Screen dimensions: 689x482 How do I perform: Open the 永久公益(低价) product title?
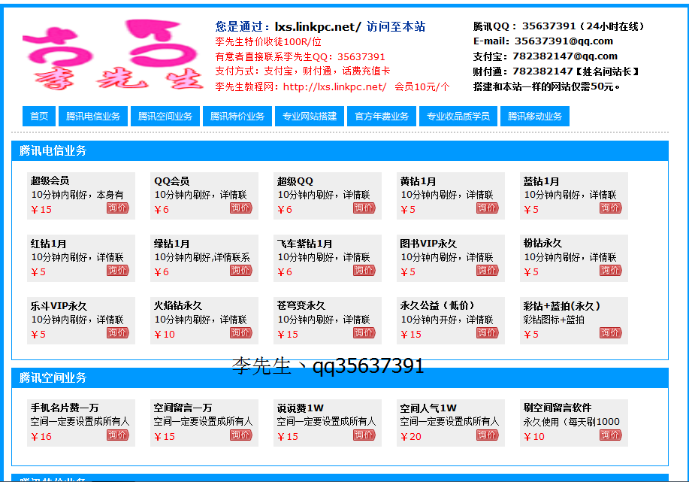point(437,305)
